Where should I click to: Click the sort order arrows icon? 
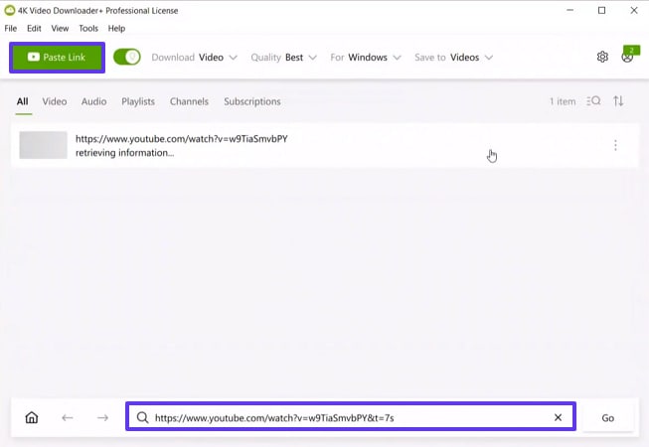click(618, 101)
